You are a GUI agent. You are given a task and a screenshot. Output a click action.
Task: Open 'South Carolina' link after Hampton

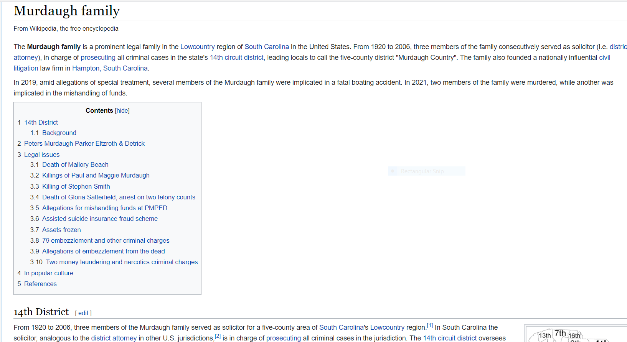click(125, 68)
